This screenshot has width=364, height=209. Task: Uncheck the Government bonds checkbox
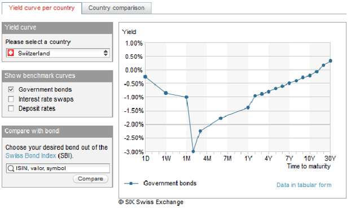tap(11, 89)
